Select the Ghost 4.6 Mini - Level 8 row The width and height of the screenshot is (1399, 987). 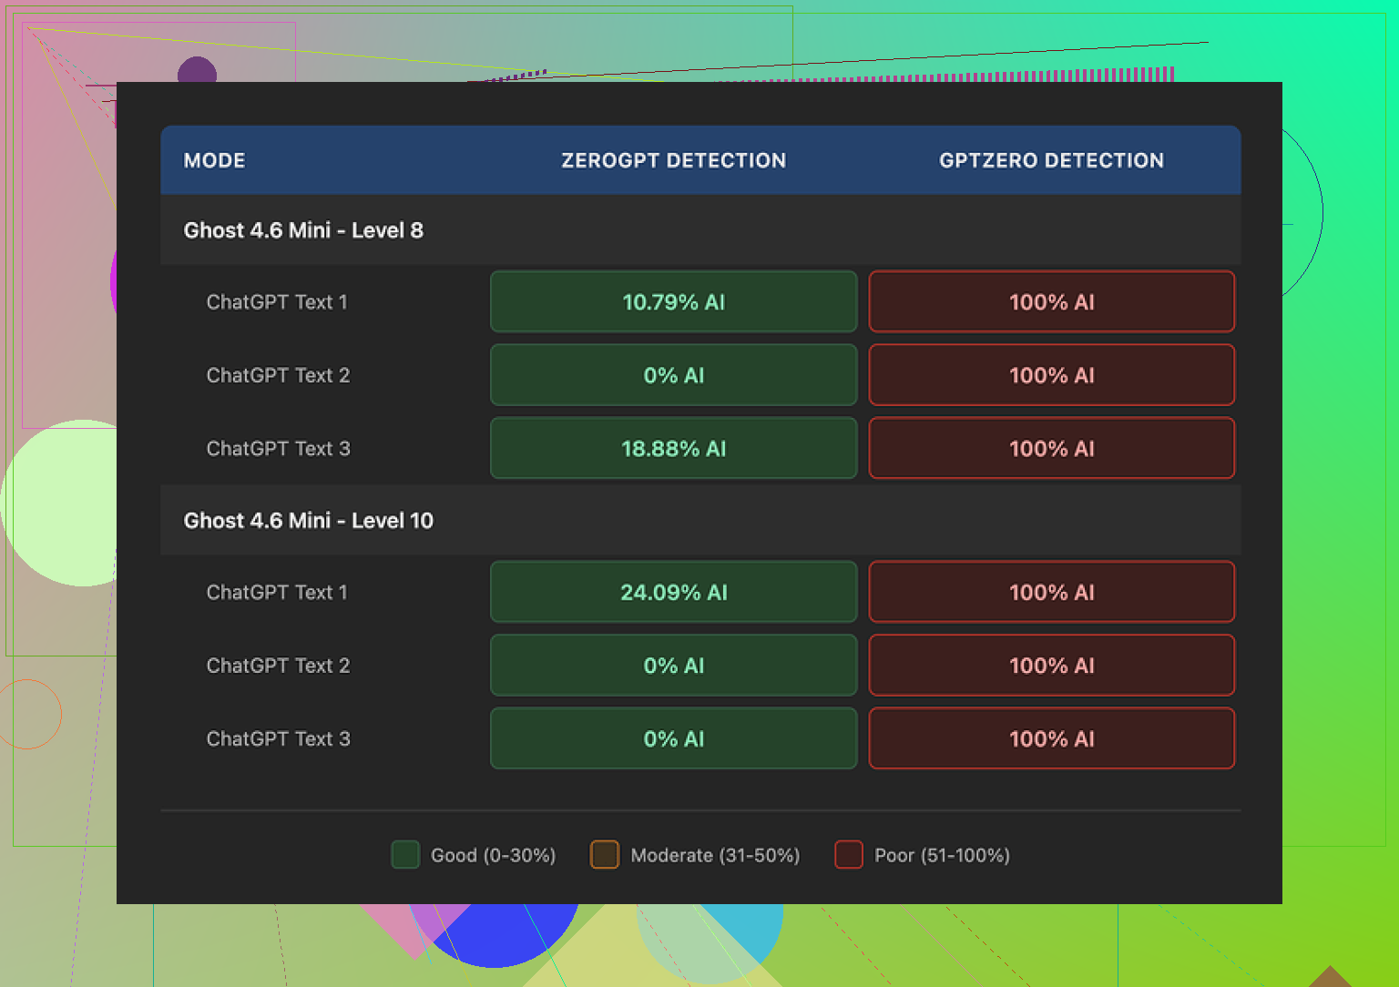[x=303, y=230]
